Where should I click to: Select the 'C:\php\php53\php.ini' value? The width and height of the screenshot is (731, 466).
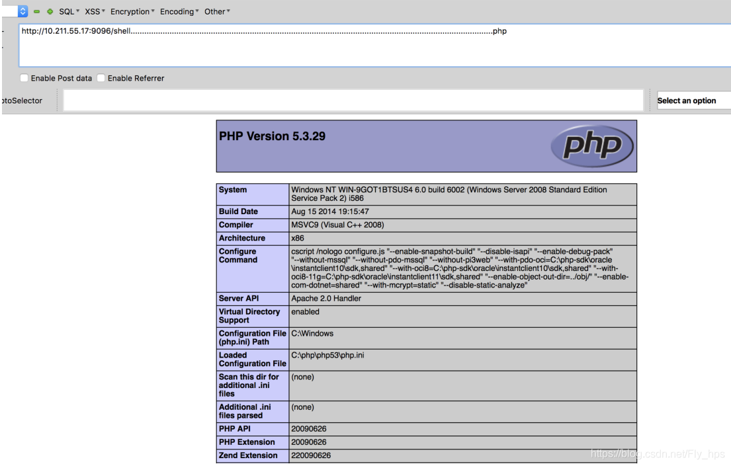pyautogui.click(x=327, y=356)
